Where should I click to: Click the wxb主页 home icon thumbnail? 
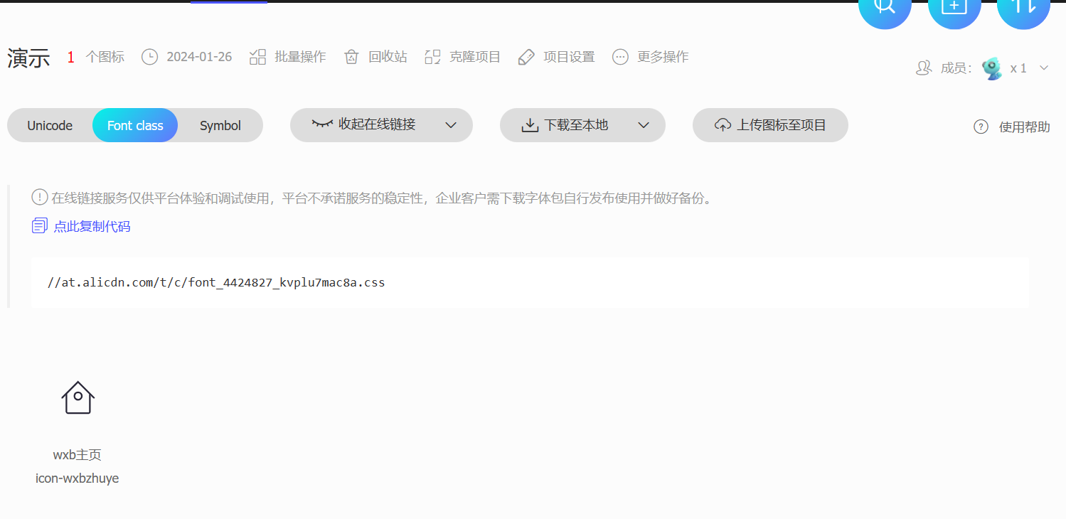click(x=77, y=397)
